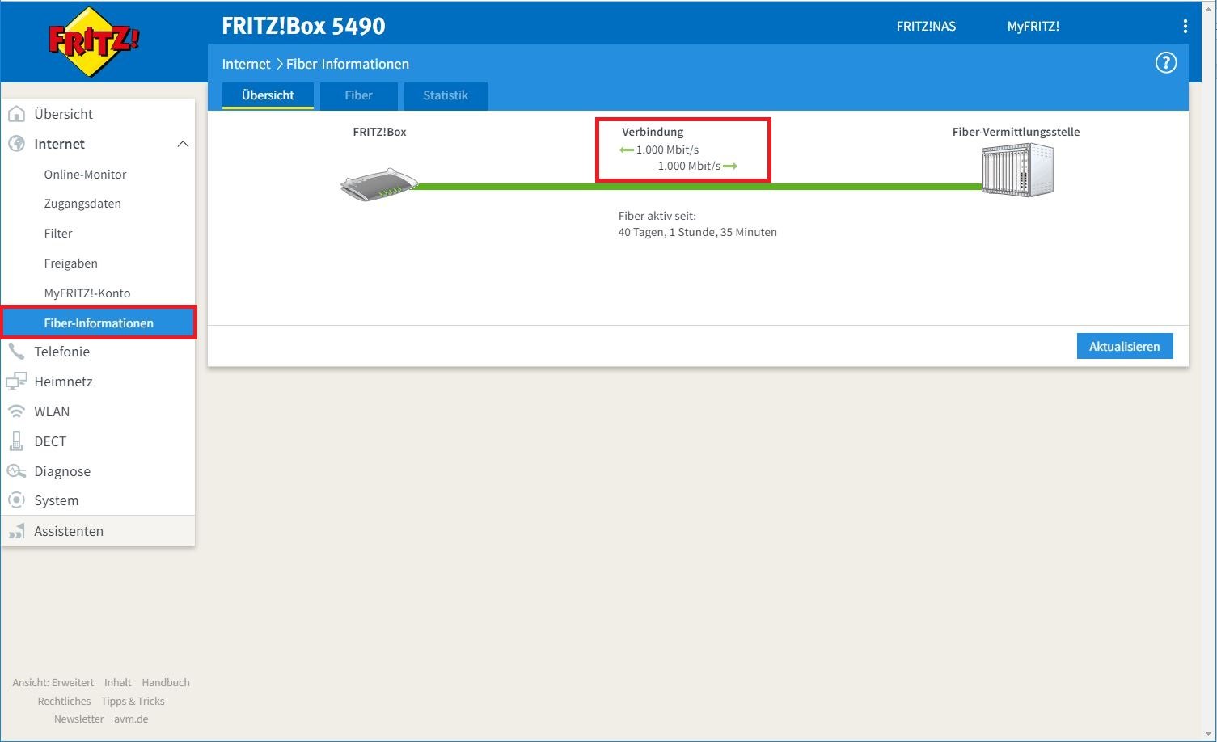Click Ansicht: Erweitert footer link

click(x=53, y=683)
